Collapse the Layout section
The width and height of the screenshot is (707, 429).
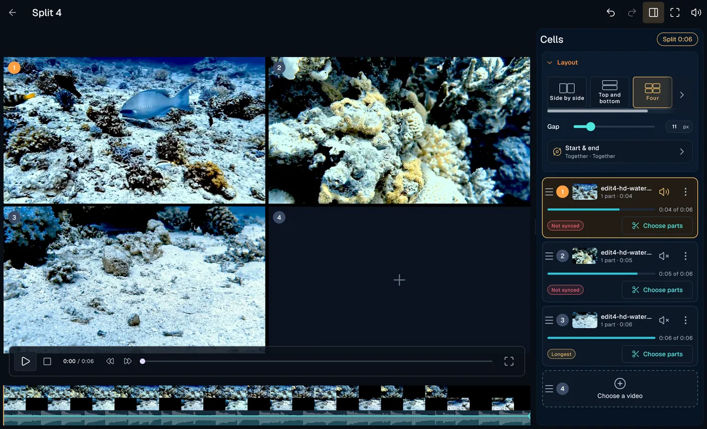pos(563,62)
